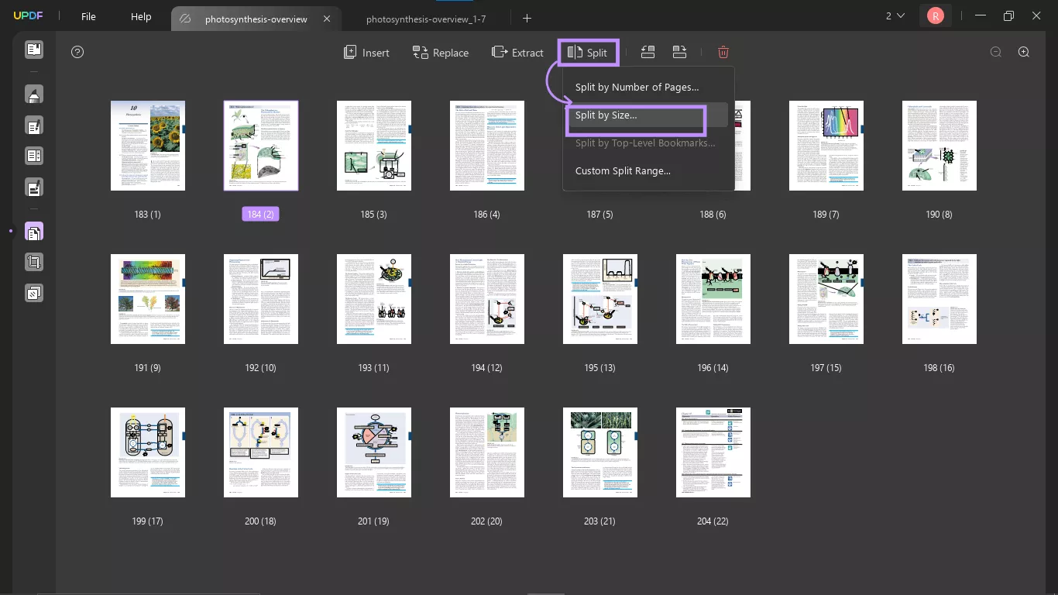The width and height of the screenshot is (1058, 595).
Task: Select page thumbnail 185 (3)
Action: [x=374, y=145]
